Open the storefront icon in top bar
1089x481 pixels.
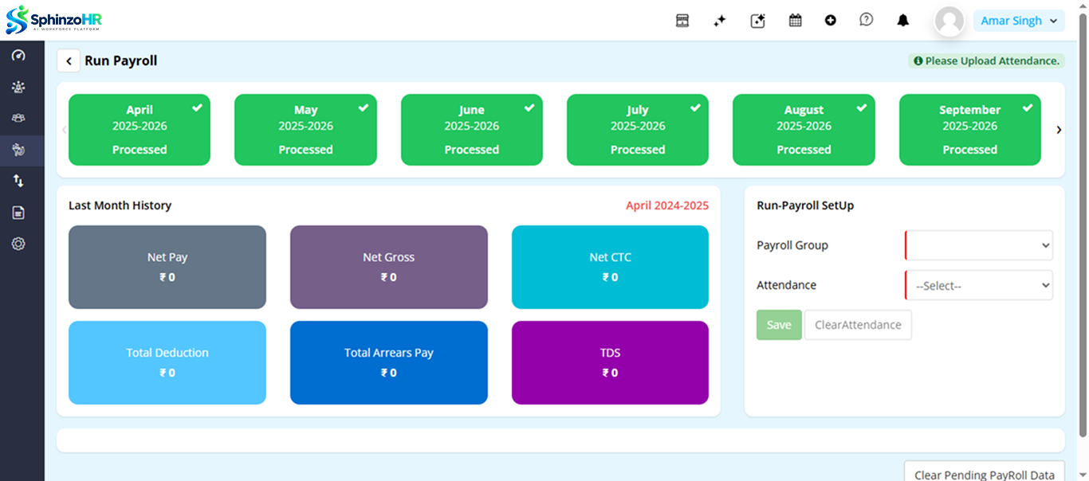click(x=682, y=21)
